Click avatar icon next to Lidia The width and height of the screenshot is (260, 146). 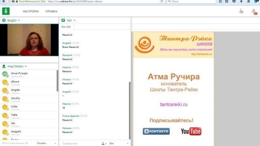pos(5,107)
